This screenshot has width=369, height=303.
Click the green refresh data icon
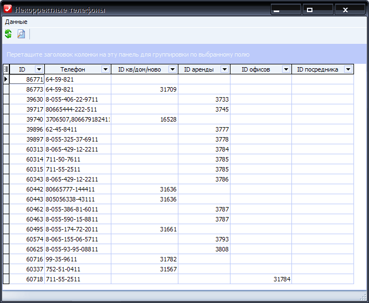[x=8, y=34]
